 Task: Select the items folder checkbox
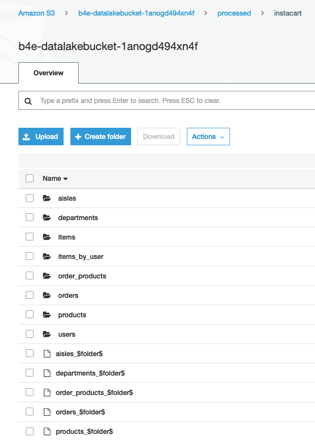(x=30, y=237)
